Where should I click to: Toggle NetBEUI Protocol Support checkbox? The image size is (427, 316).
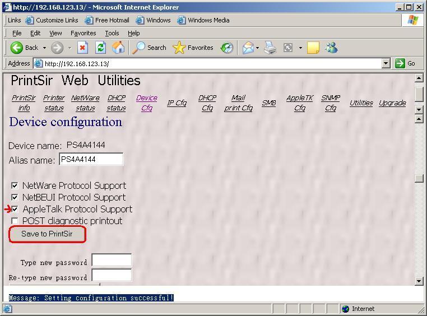(15, 197)
